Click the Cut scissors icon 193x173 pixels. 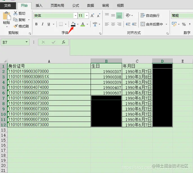click(x=15, y=13)
